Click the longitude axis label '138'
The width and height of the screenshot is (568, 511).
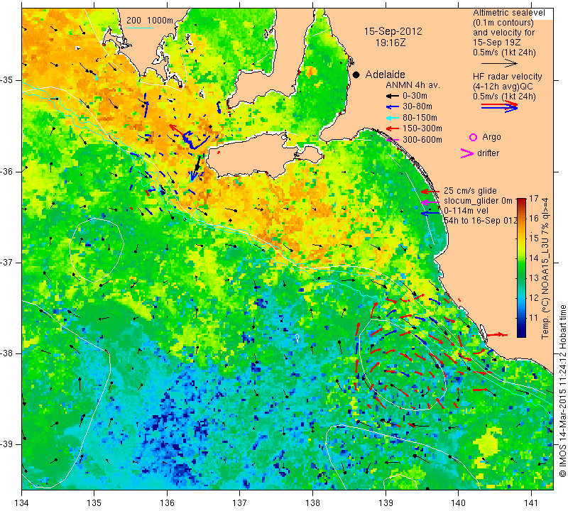pyautogui.click(x=312, y=502)
